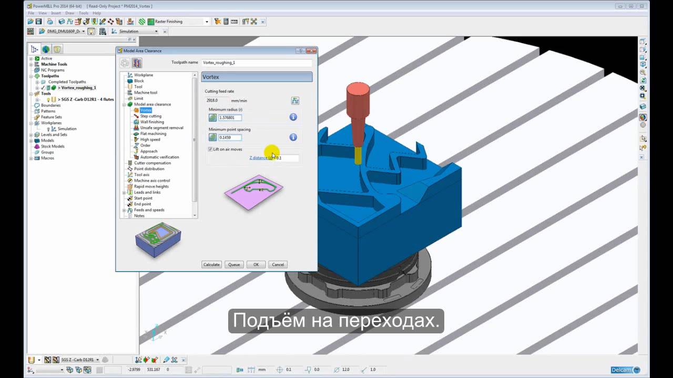Open project folder icon in main toolbar
673x378 pixels.
tap(30, 22)
